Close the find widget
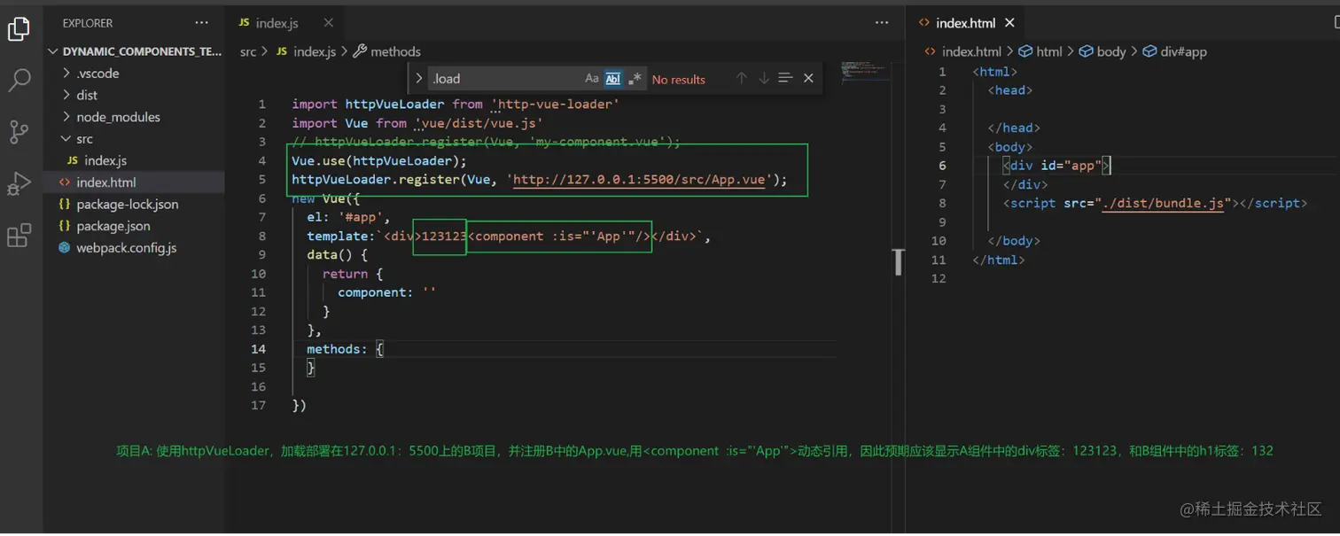1340x536 pixels. point(808,79)
